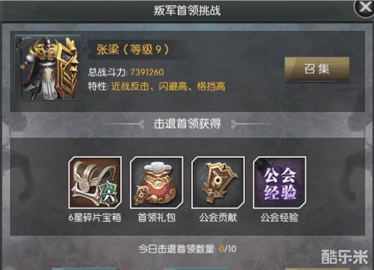Click the 张梁（等级 9）name banner
Screen dimensions: 374x270
(133, 50)
